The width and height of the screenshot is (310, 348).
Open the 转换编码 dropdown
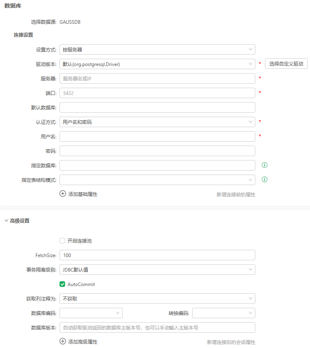224,313
